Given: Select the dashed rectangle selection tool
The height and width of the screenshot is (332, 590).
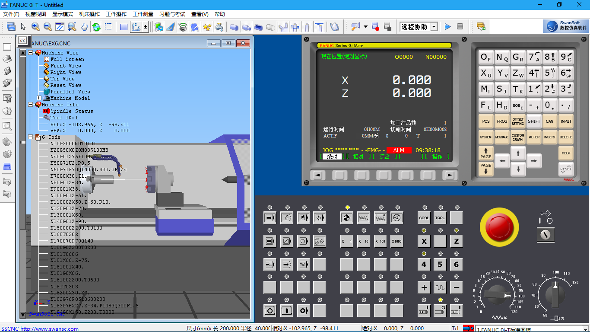Looking at the screenshot, I should (x=108, y=27).
